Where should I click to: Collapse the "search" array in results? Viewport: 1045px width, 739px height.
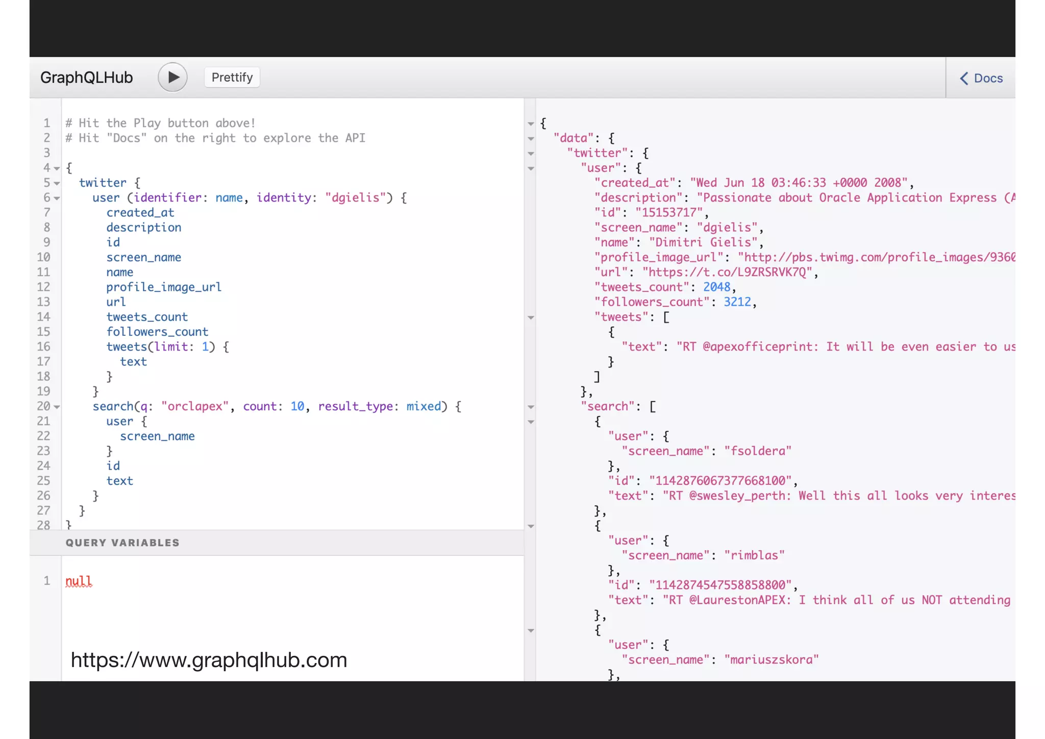(x=531, y=407)
